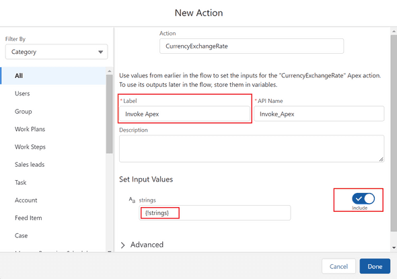Click the category list scroll up arrow
Screen dimensions: 397x279
[110, 71]
